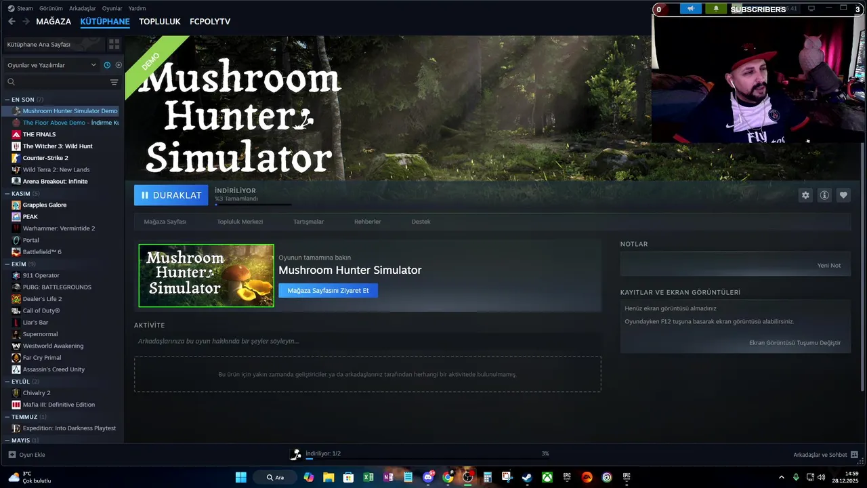Open the library grid collections view icon
The height and width of the screenshot is (488, 867).
[x=114, y=44]
